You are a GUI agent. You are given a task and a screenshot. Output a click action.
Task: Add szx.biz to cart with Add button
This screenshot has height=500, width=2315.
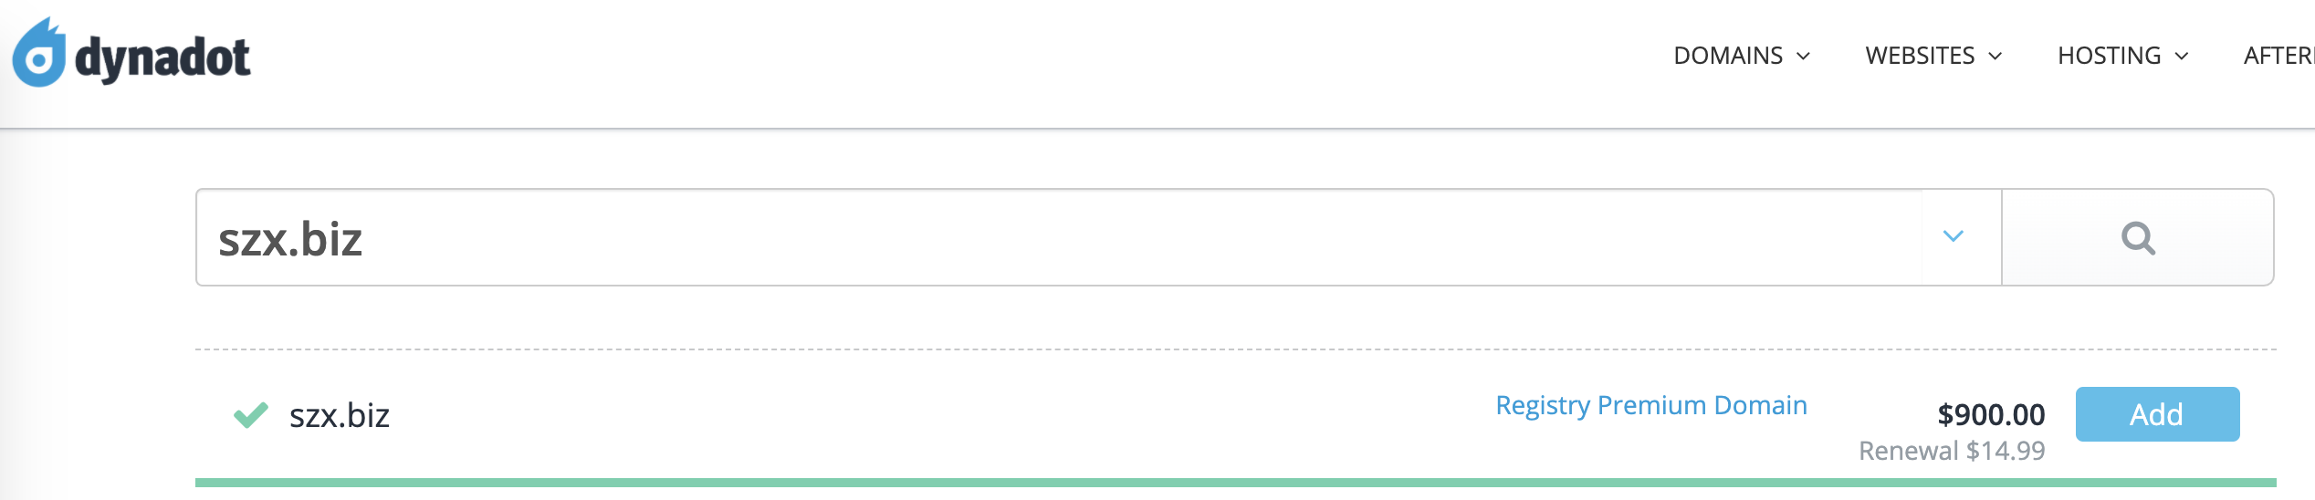[2157, 414]
